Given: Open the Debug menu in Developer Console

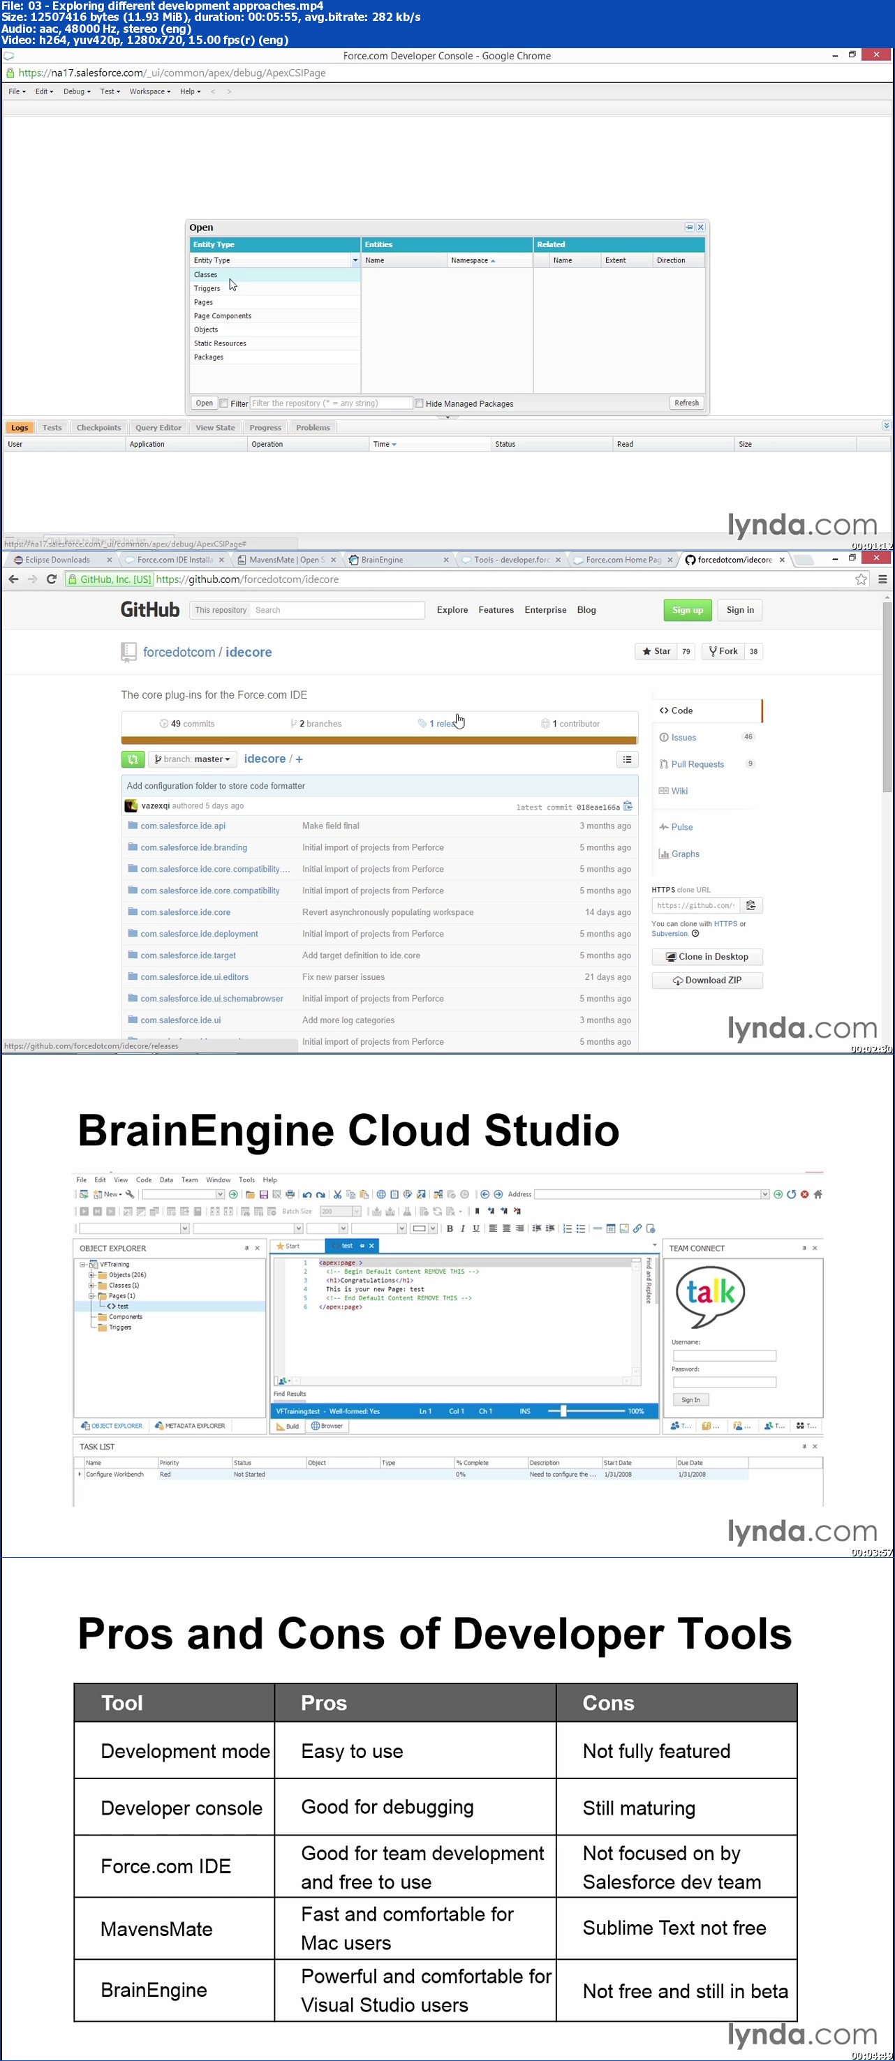Looking at the screenshot, I should point(77,91).
